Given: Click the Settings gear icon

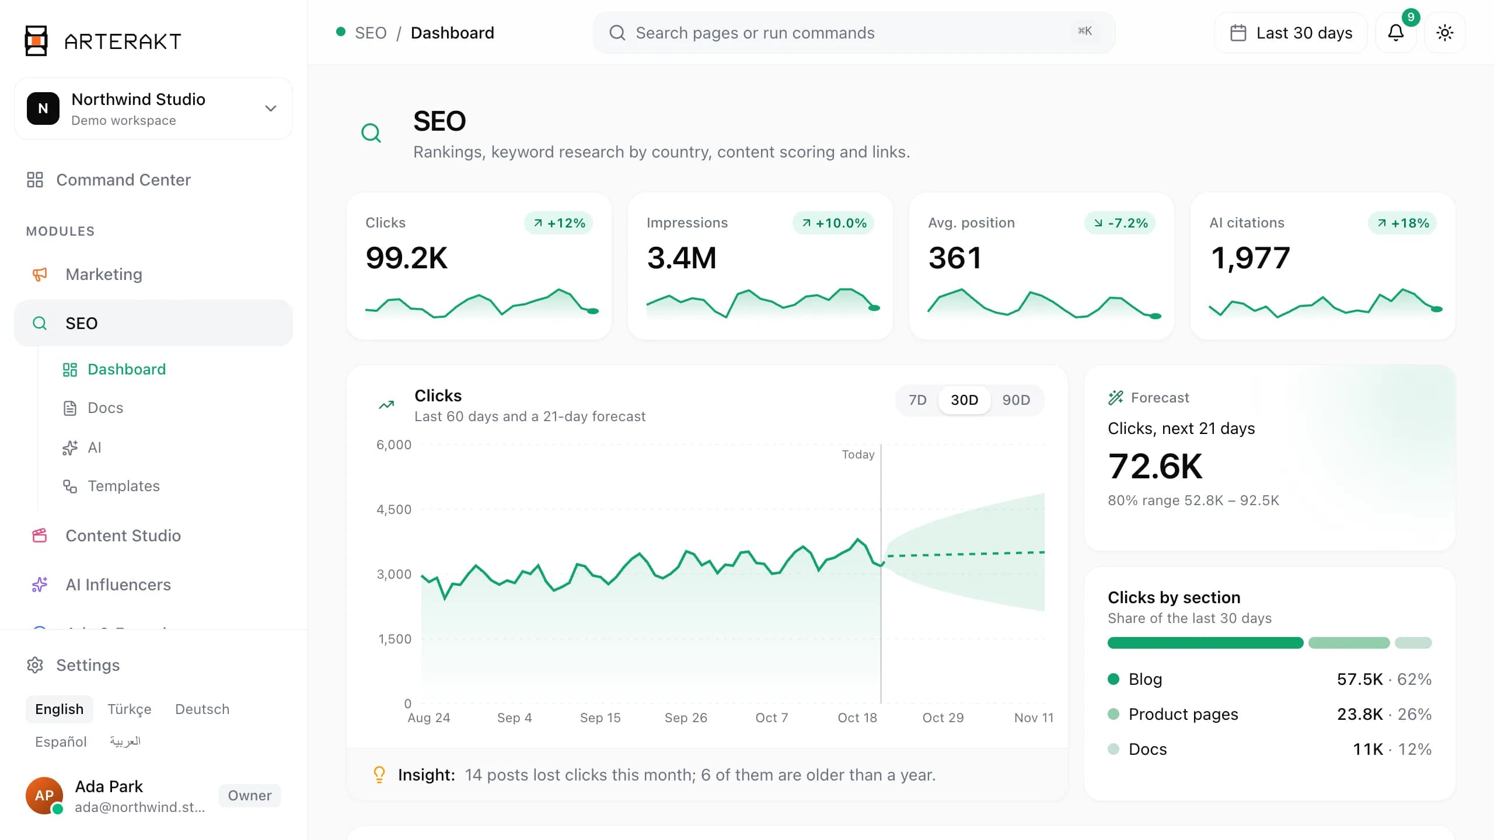Looking at the screenshot, I should (x=35, y=665).
